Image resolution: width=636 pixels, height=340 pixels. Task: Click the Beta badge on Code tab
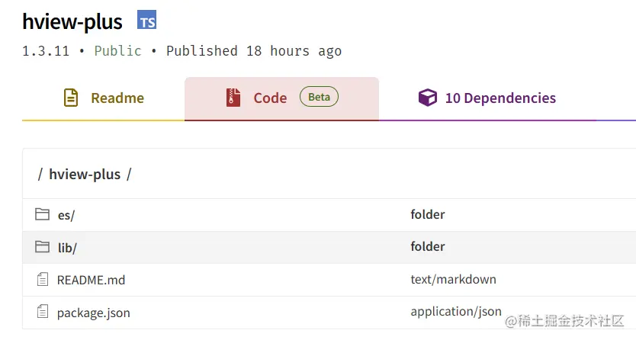pyautogui.click(x=319, y=97)
